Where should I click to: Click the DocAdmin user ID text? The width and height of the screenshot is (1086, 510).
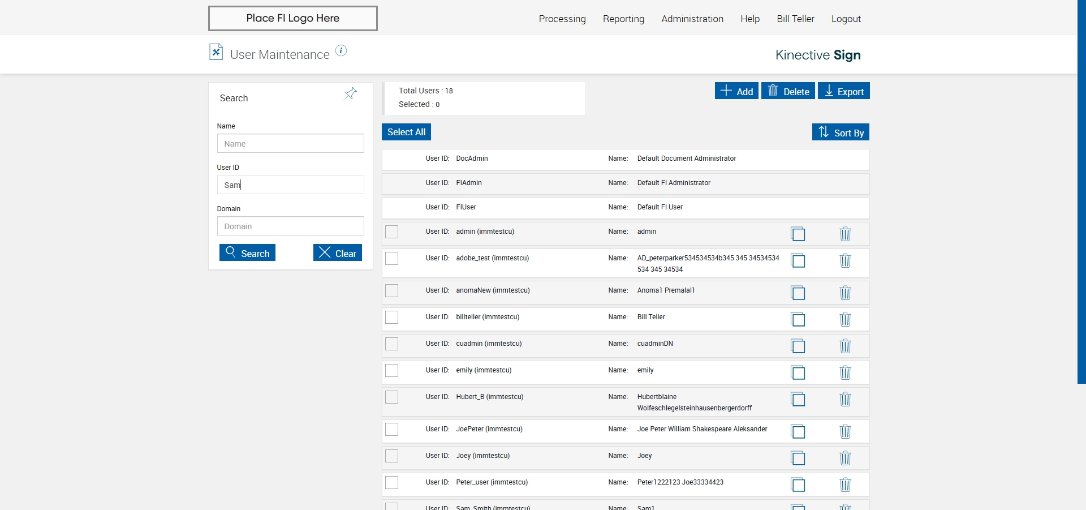(472, 158)
